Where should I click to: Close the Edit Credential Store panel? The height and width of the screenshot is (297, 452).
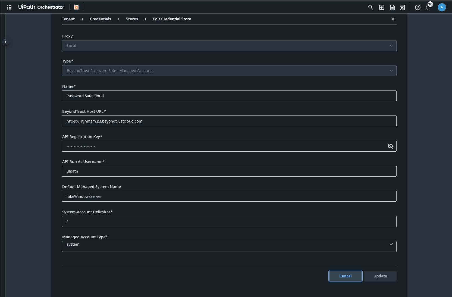coord(393,19)
